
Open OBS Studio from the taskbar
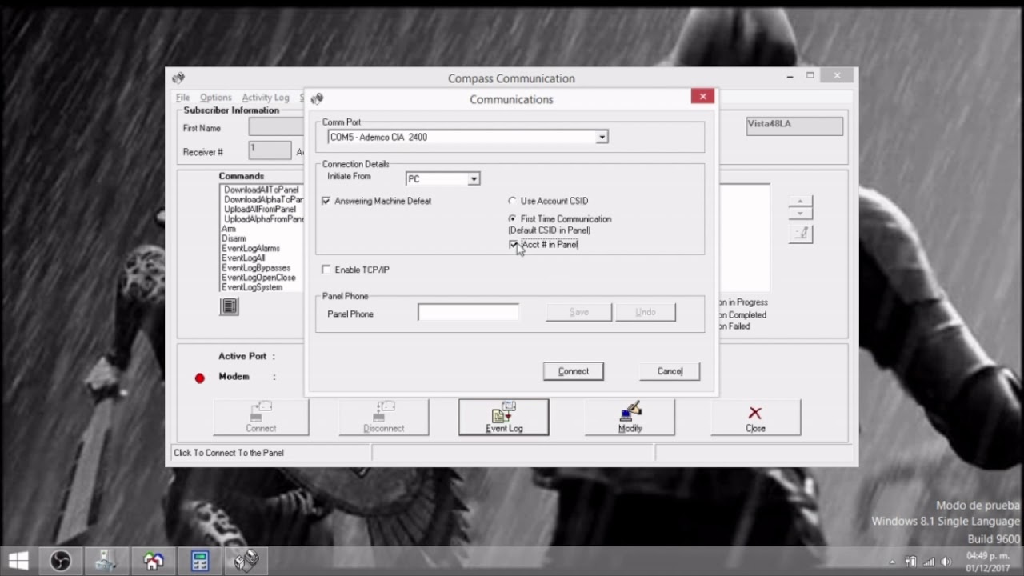click(x=61, y=561)
